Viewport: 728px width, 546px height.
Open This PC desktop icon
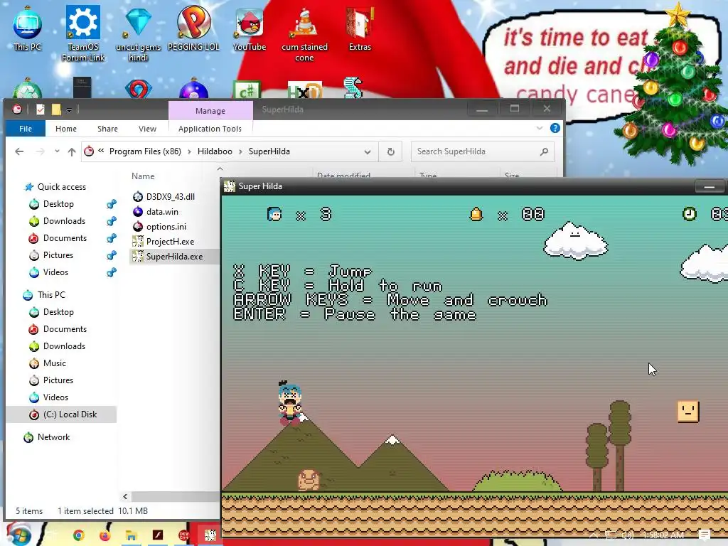28,28
